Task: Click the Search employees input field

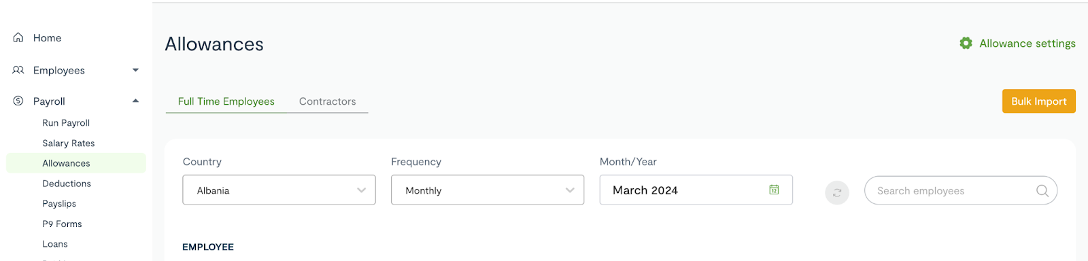Action: point(961,191)
